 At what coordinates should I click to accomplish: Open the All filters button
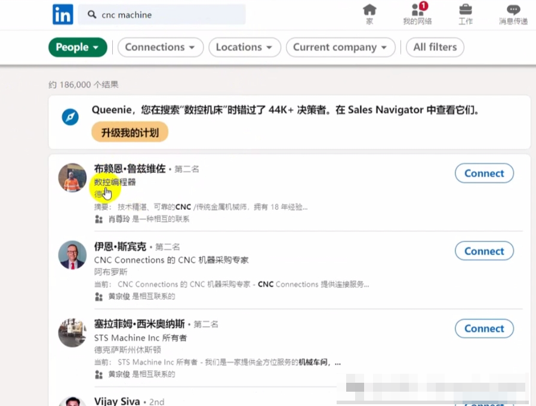pyautogui.click(x=435, y=47)
